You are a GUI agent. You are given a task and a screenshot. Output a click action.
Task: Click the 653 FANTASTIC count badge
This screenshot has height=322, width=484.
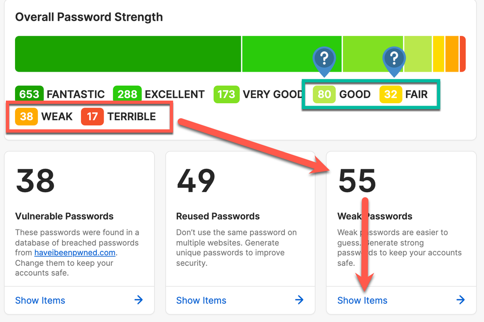(30, 94)
